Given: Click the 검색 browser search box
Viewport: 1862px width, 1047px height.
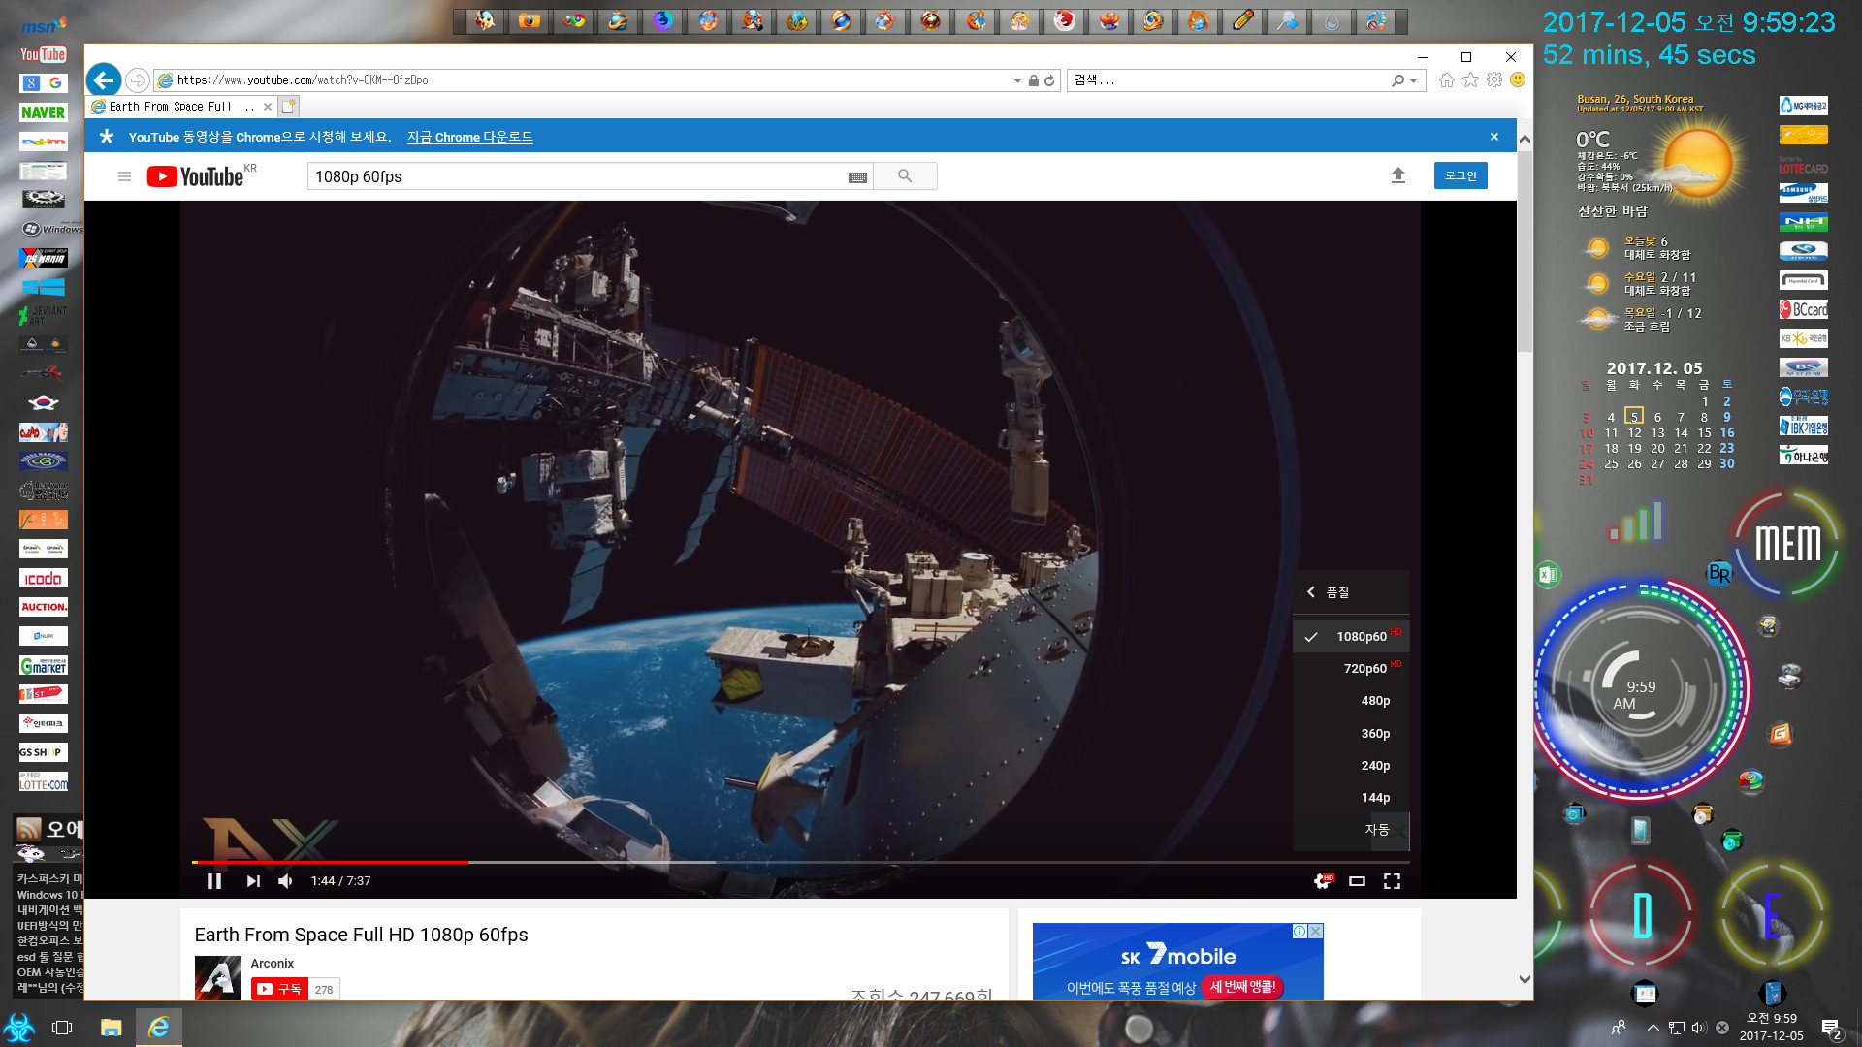Looking at the screenshot, I should pos(1230,80).
